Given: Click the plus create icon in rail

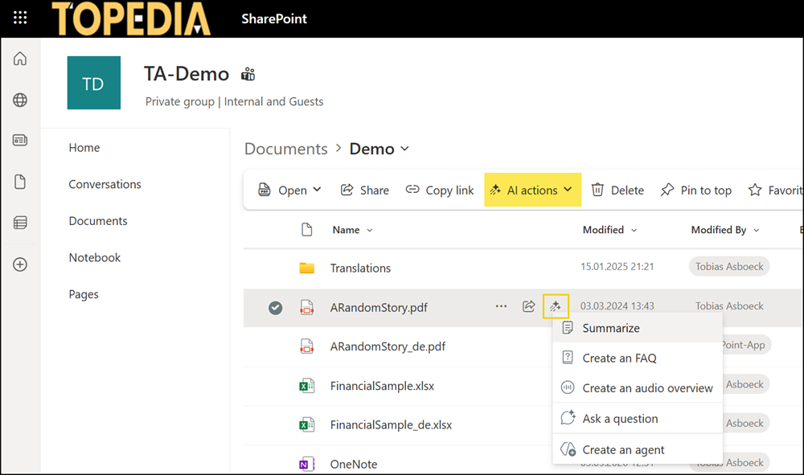Looking at the screenshot, I should pyautogui.click(x=20, y=264).
